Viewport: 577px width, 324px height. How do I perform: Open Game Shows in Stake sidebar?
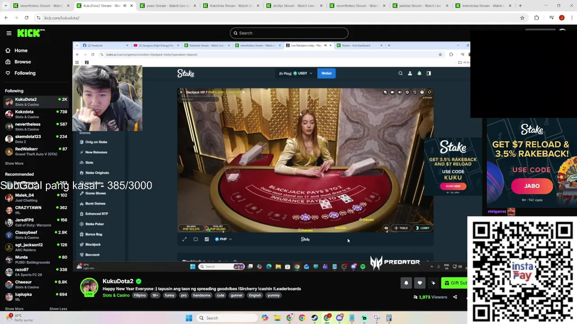click(96, 193)
